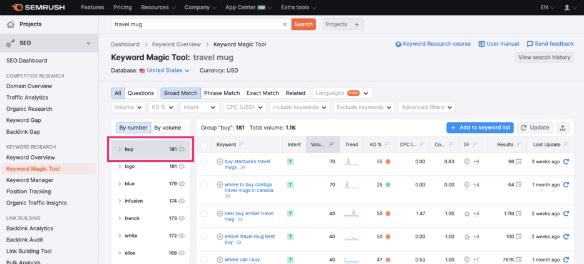The width and height of the screenshot is (584, 264).
Task: Expand the 'french' keyword group
Action: (x=120, y=218)
